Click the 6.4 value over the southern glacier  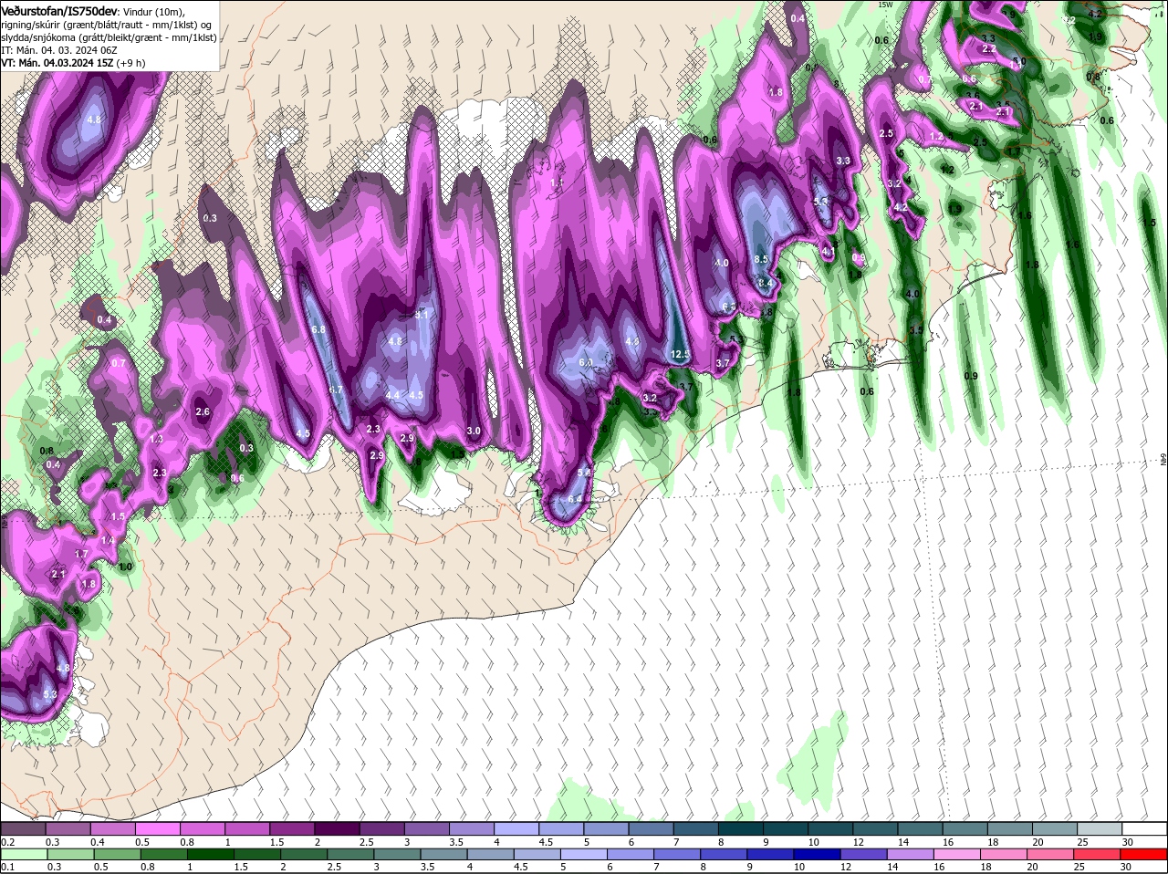click(575, 499)
